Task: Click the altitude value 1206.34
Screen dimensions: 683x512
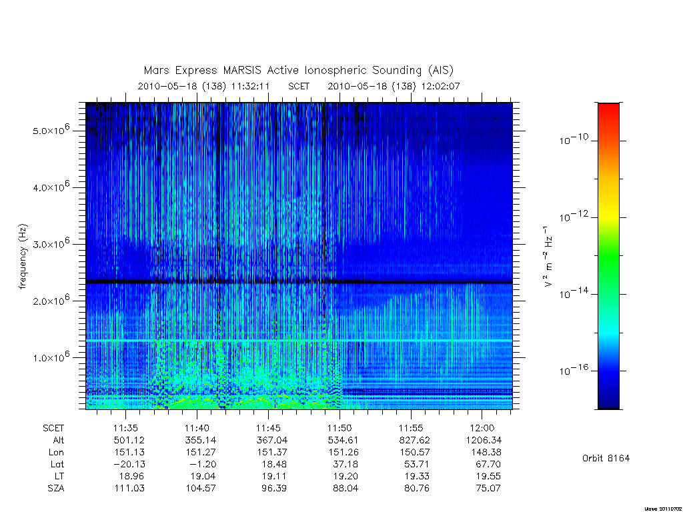Action: pyautogui.click(x=484, y=440)
